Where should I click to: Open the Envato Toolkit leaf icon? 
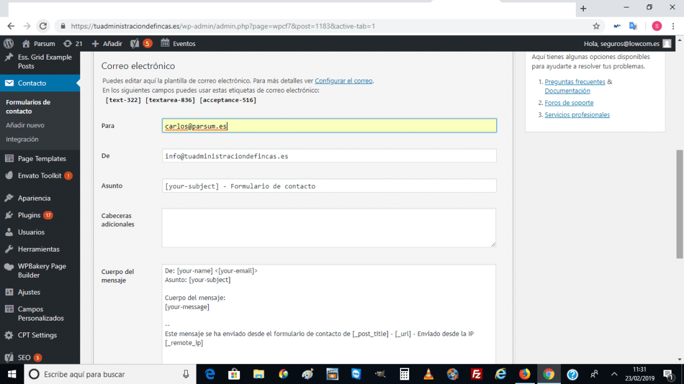point(9,175)
